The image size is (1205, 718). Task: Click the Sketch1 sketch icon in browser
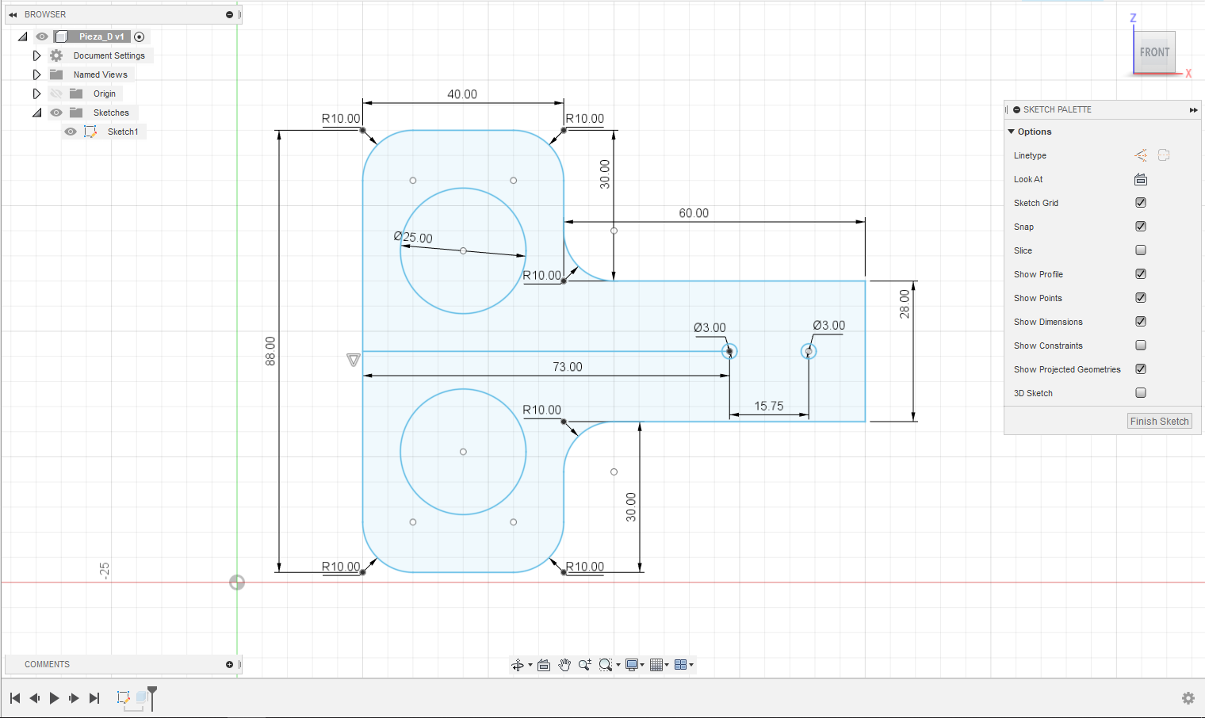pos(90,132)
